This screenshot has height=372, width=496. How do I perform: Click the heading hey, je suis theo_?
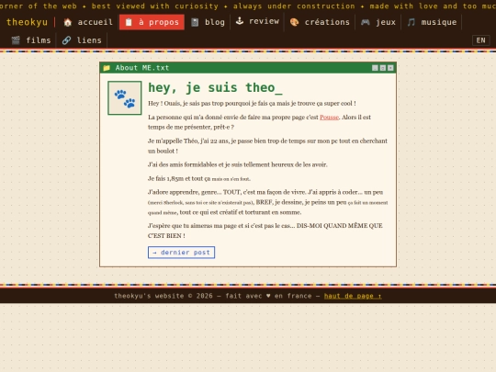(x=215, y=87)
